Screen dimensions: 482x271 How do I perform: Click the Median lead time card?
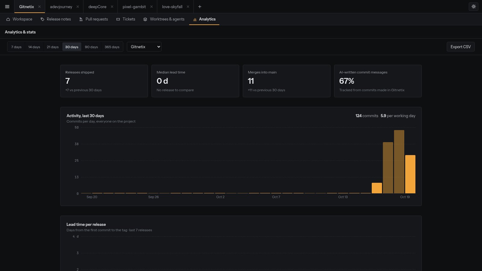tap(195, 81)
